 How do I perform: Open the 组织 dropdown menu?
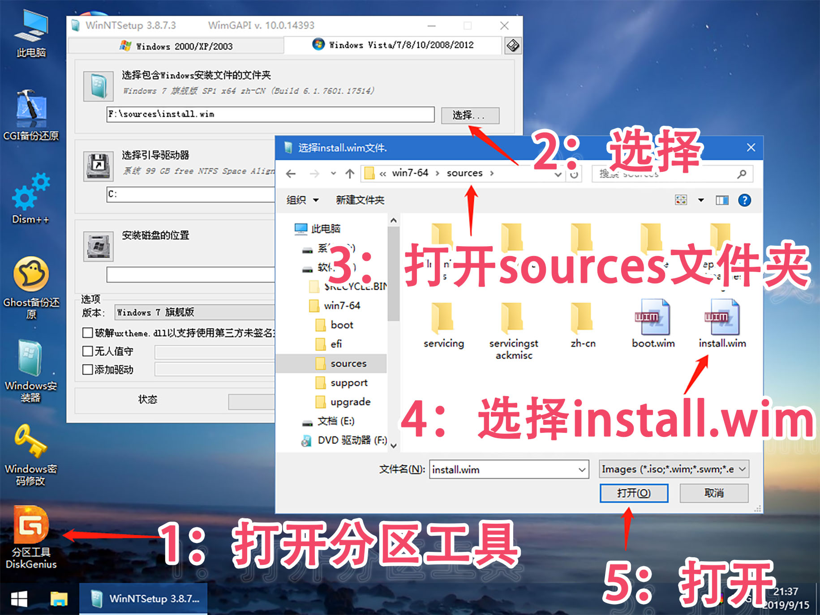(x=303, y=200)
